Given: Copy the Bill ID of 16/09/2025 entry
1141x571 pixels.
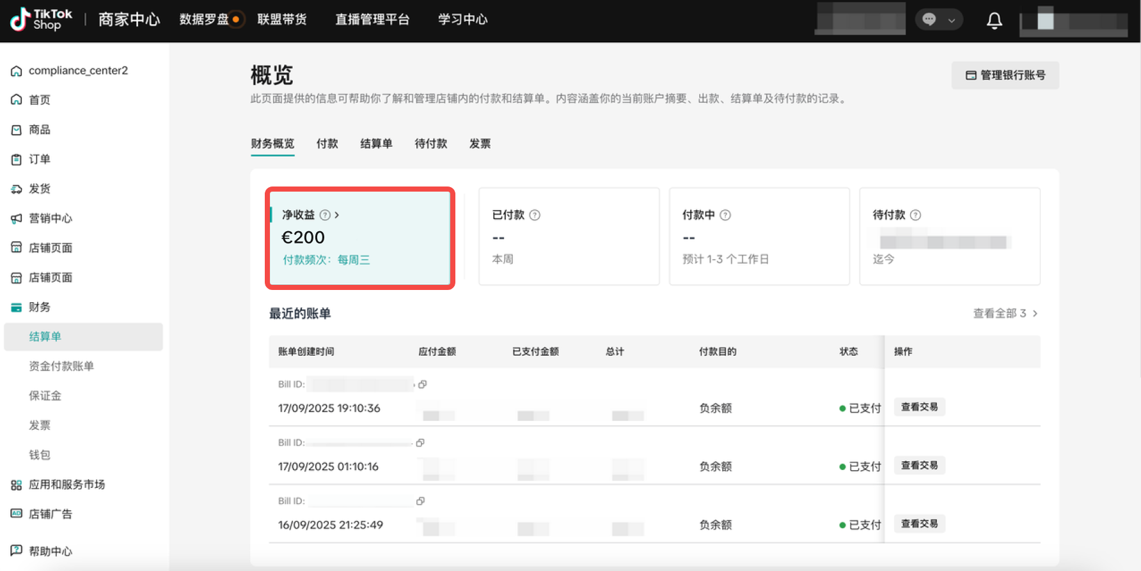Looking at the screenshot, I should coord(420,501).
